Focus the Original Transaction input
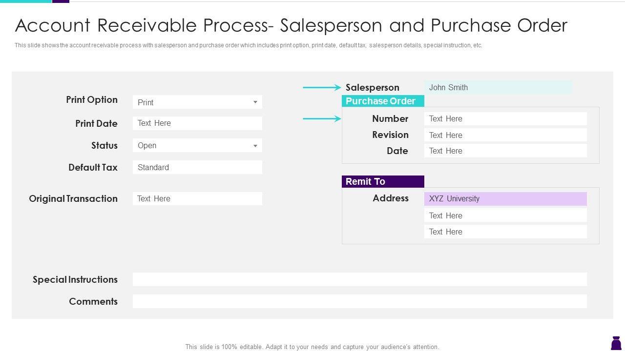The height and width of the screenshot is (351, 625). (x=197, y=198)
